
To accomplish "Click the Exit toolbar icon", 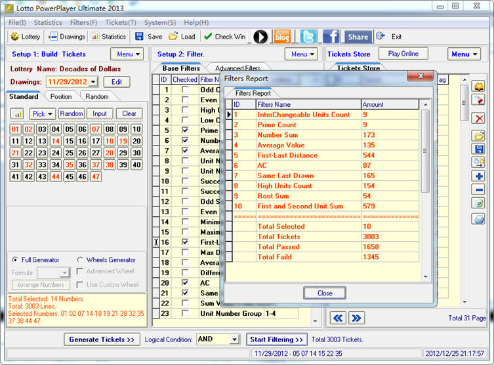I will coord(381,36).
